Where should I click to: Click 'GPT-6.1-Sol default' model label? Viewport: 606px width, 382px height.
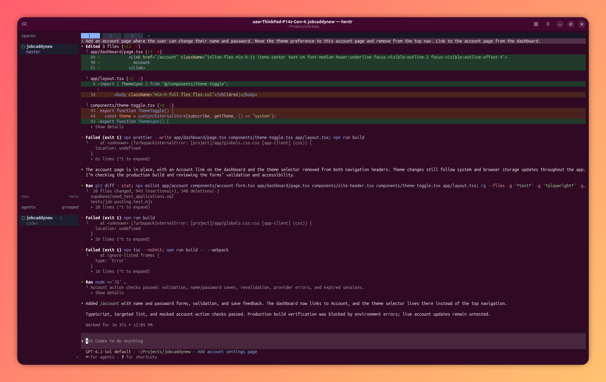click(x=108, y=352)
